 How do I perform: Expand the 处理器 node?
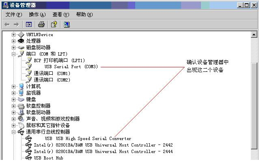[x=13, y=41]
